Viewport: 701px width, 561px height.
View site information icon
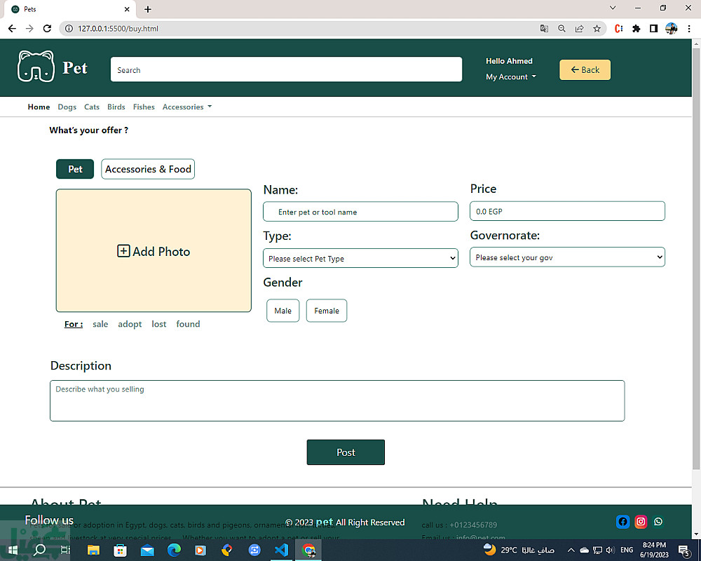69,29
